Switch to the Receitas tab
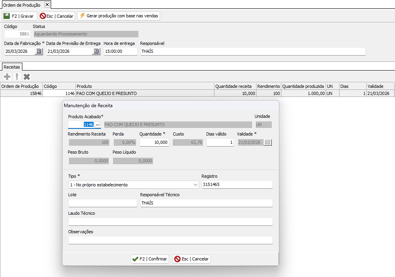The image size is (395, 277). pos(11,67)
